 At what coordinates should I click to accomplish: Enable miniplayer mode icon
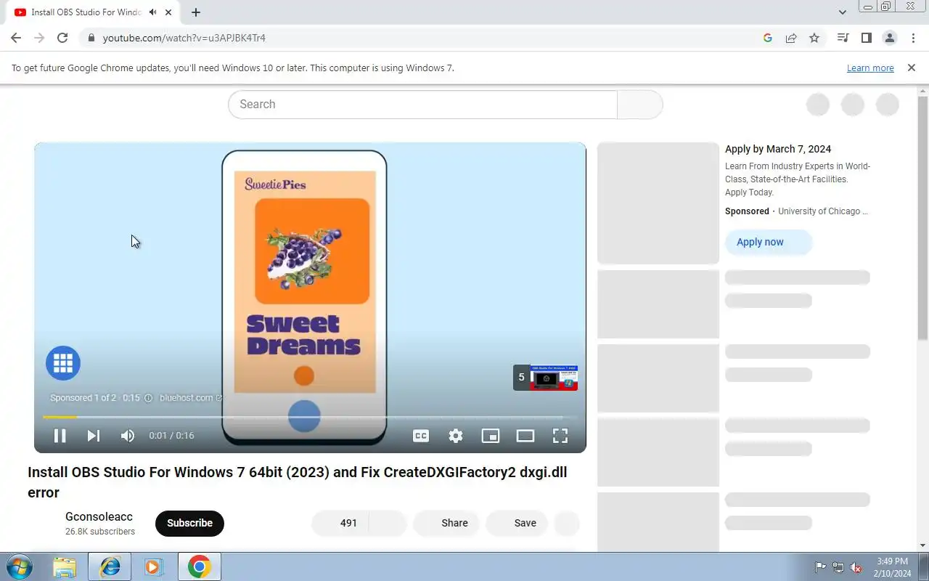coord(491,436)
